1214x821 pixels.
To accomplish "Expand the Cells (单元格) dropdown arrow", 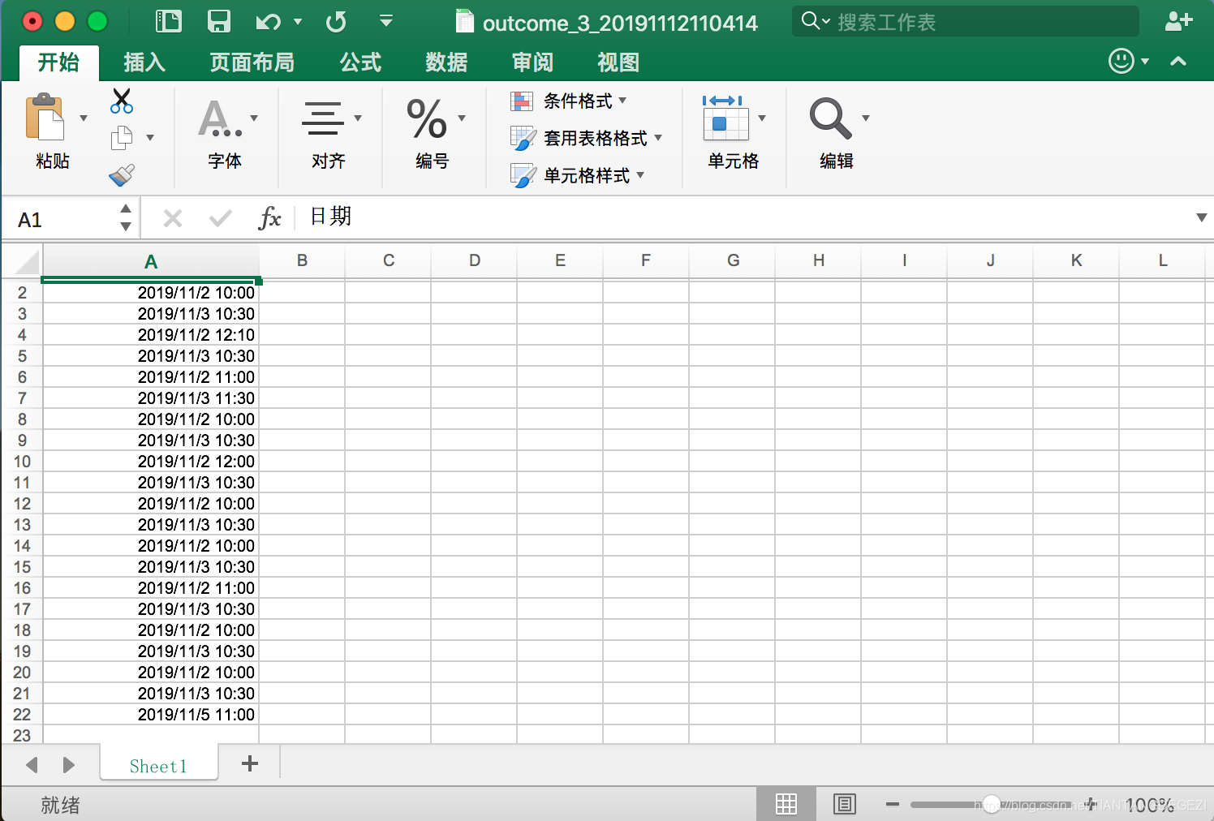I will click(762, 118).
